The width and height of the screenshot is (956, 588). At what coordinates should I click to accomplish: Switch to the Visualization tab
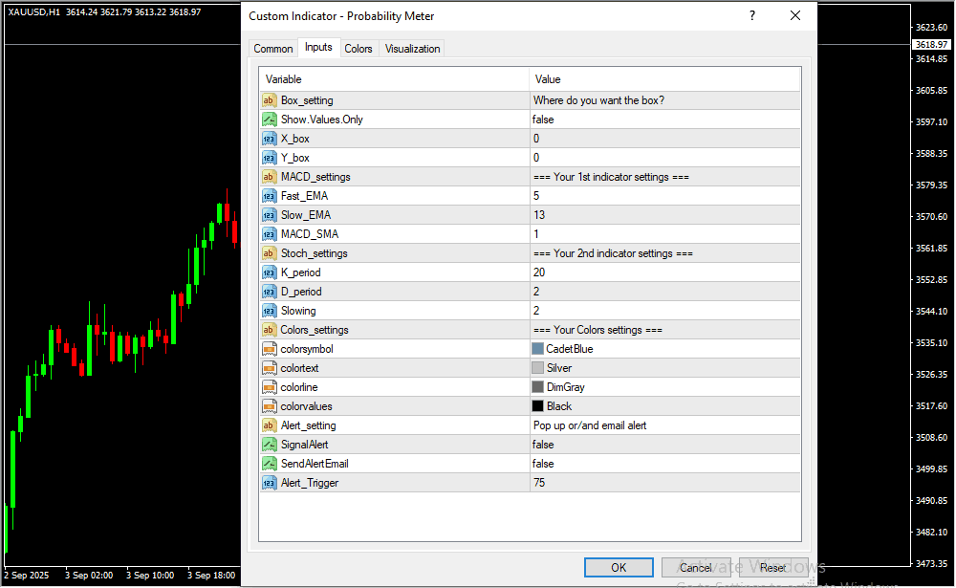coord(412,49)
